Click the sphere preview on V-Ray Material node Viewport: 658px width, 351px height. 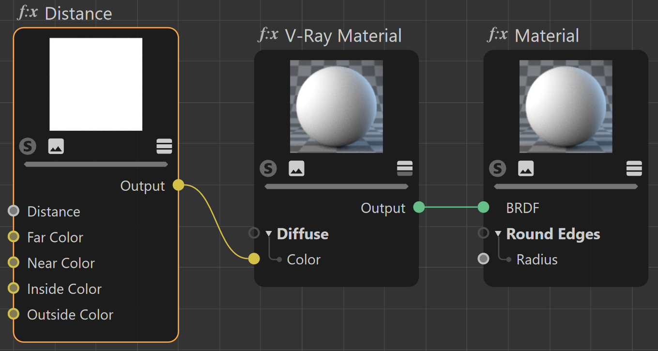click(337, 107)
